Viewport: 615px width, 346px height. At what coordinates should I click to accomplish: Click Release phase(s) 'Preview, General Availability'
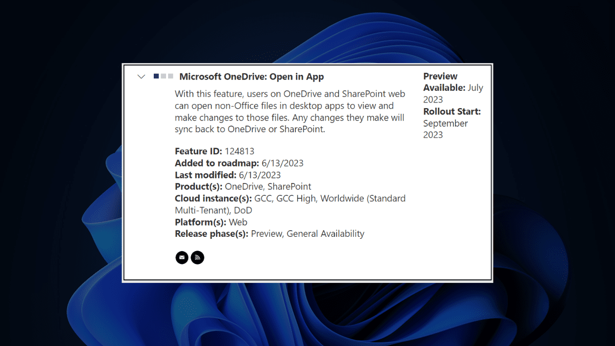point(307,234)
